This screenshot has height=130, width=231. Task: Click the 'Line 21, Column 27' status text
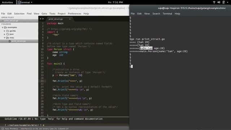point(59,129)
